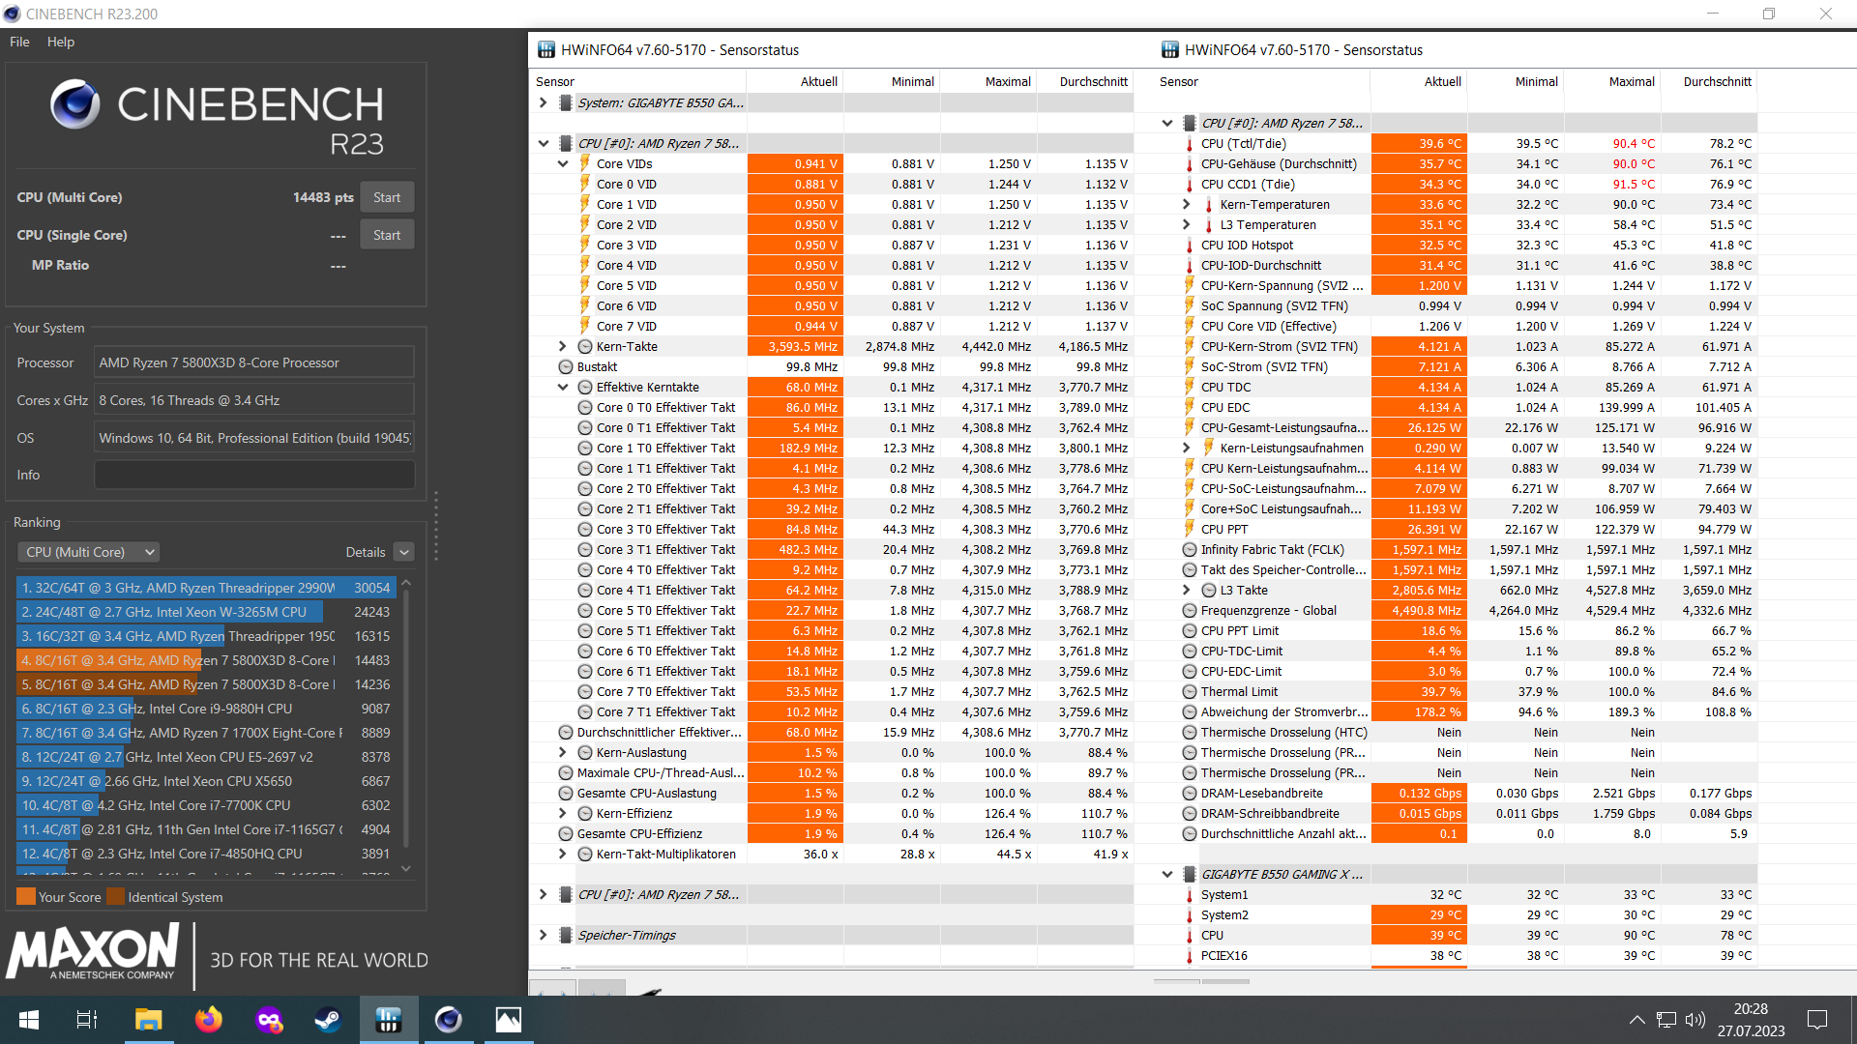Screen dimensions: 1857x1044
Task: Click the Your Score orange swatch
Action: click(x=26, y=896)
